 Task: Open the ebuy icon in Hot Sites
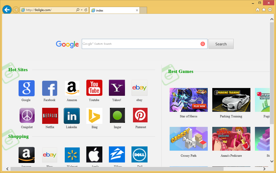pos(140,88)
